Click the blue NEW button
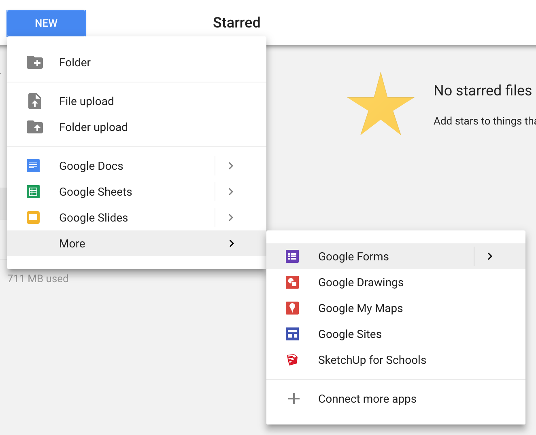Image resolution: width=536 pixels, height=435 pixels. pos(46,23)
